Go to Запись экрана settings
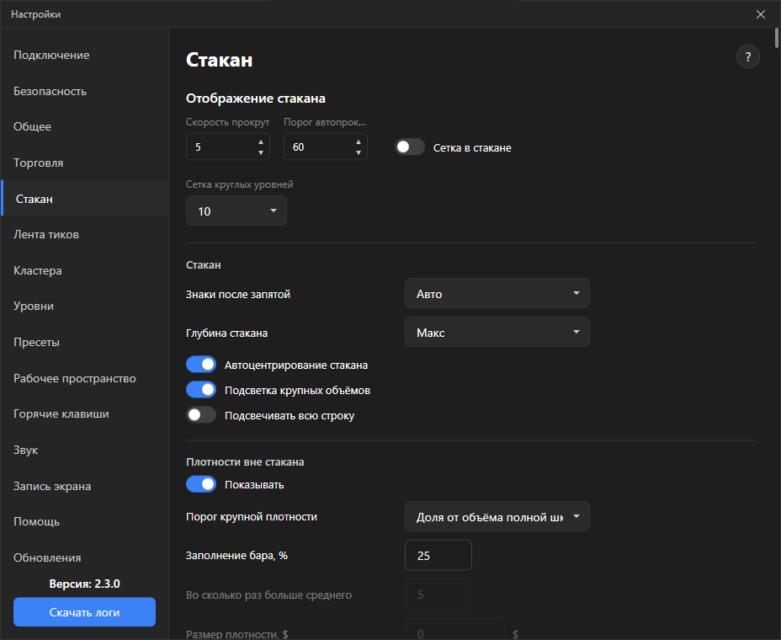 point(85,486)
